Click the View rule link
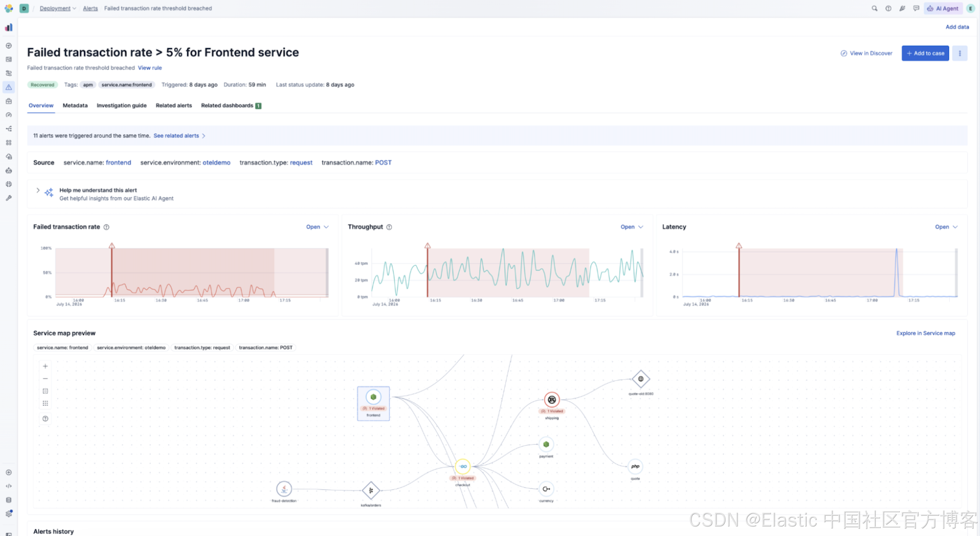 (150, 68)
